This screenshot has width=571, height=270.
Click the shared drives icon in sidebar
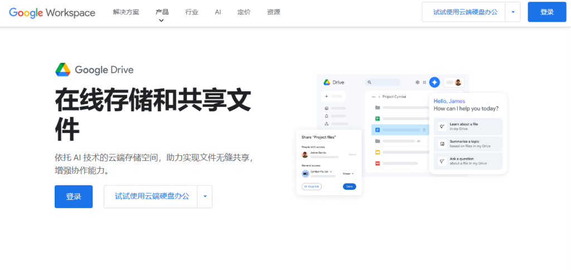[327, 124]
